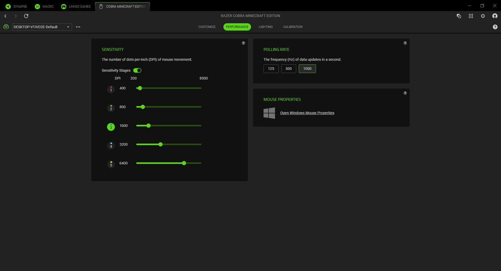
Task: Click the Razer Synapse logo icon
Action: point(8,6)
